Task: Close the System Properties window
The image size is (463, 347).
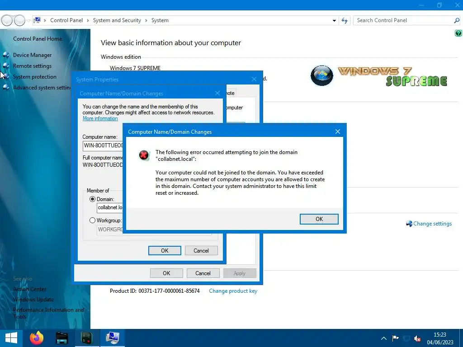Action: (x=254, y=79)
